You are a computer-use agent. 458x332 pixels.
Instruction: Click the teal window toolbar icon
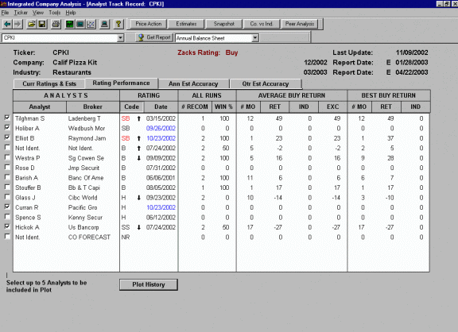80,24
